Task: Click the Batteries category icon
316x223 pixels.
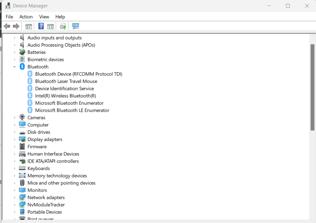Action: click(x=22, y=52)
